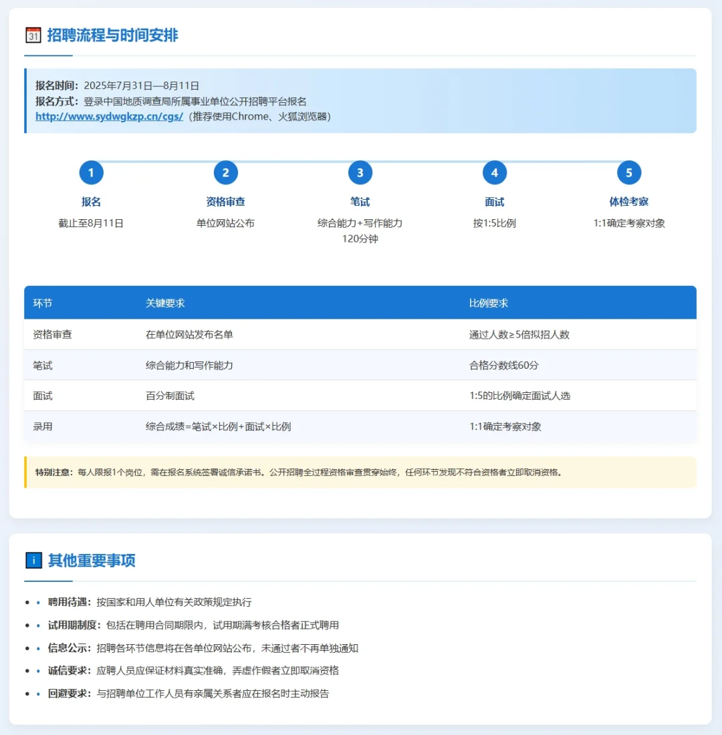Click the calendar icon beside 招聘流程与时间安排
This screenshot has width=722, height=735.
pyautogui.click(x=33, y=35)
